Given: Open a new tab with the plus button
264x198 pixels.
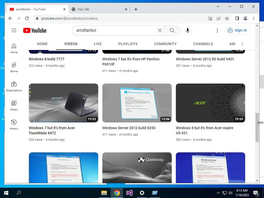Looking at the screenshot, I should [x=136, y=9].
